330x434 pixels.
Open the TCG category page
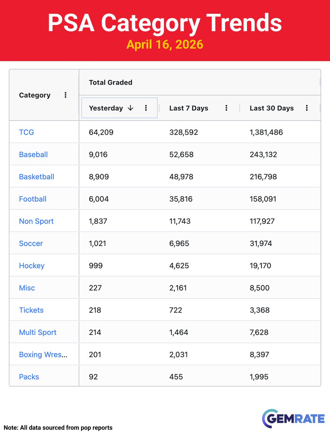pyautogui.click(x=26, y=132)
